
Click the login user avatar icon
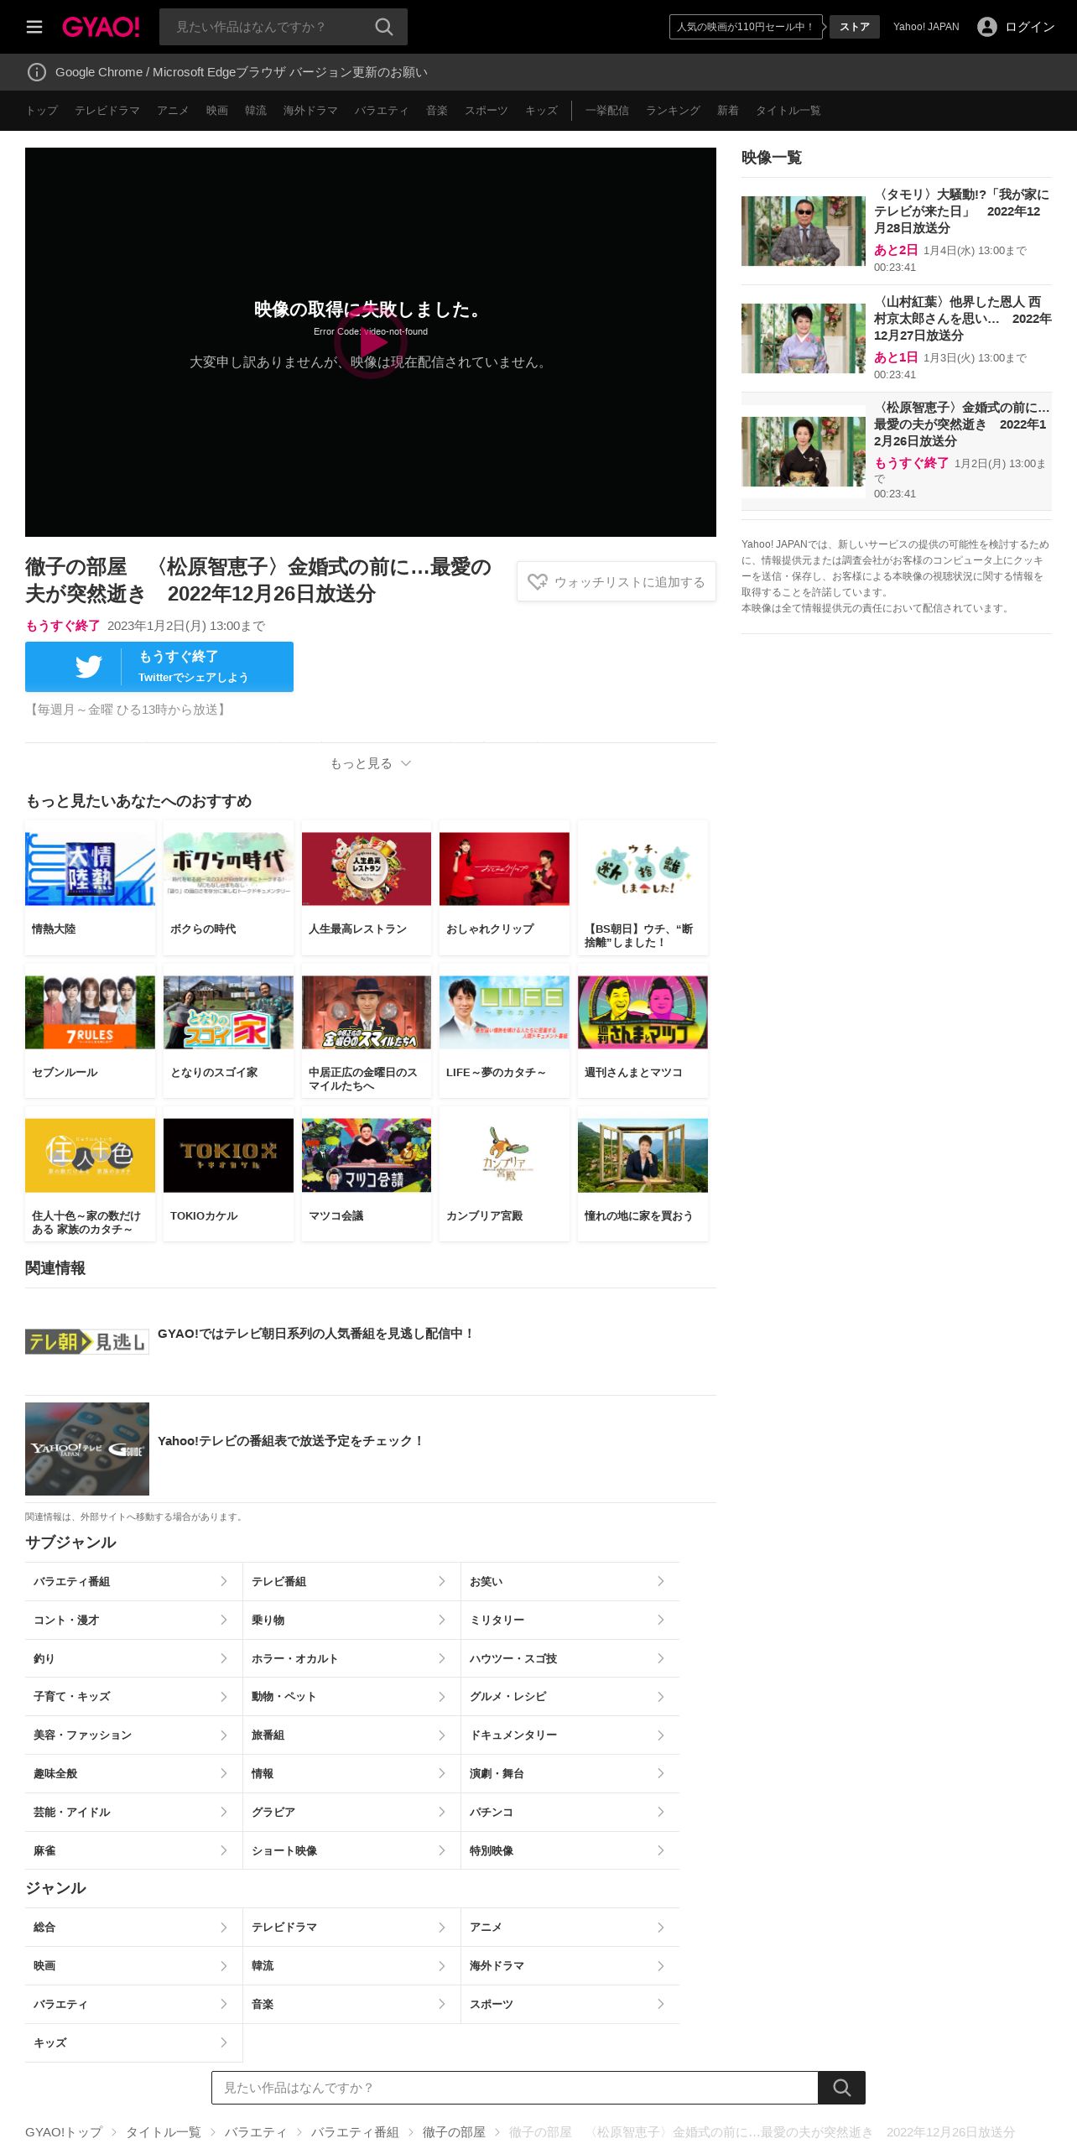coord(987,27)
